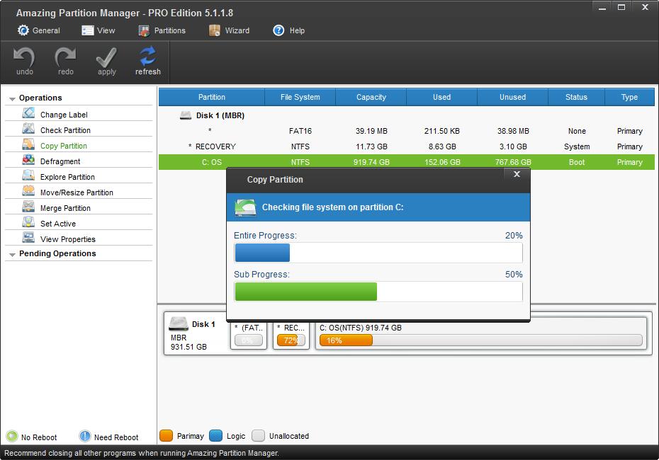
Task: Click the Need Reboot blue status icon
Action: tap(85, 436)
